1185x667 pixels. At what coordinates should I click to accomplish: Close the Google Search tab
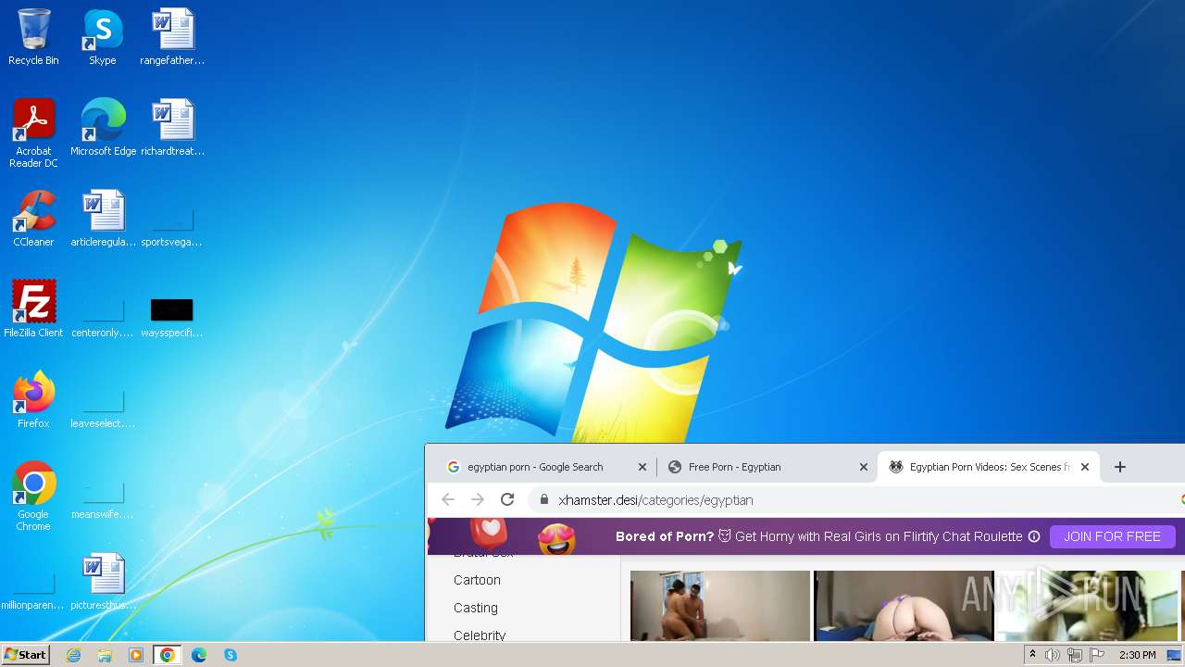click(x=642, y=467)
